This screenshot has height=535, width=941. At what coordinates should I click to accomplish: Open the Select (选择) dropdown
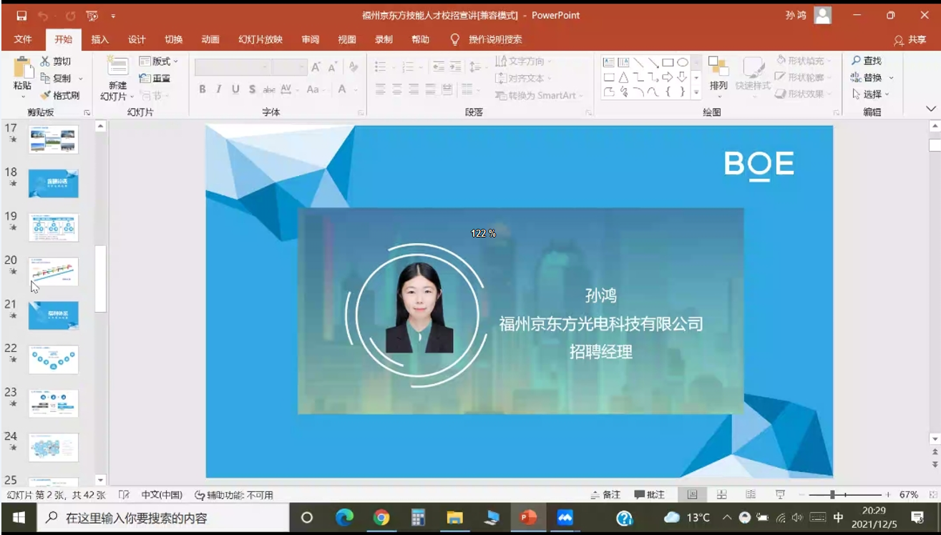887,94
